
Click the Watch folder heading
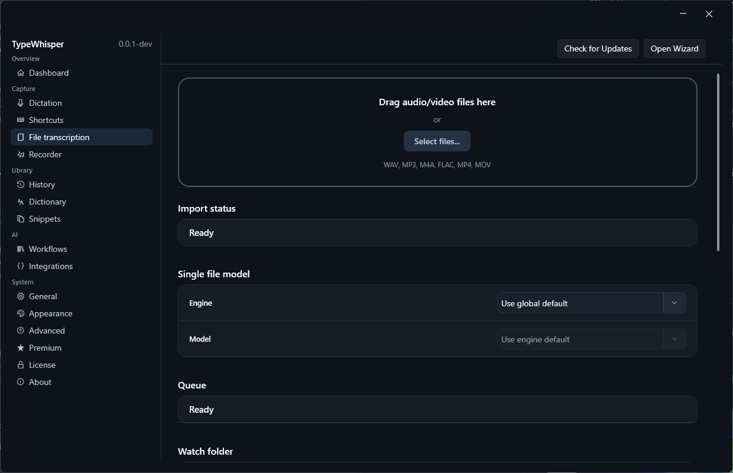coord(205,451)
